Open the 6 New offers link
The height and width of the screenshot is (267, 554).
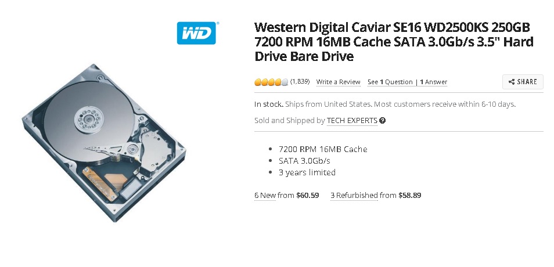pyautogui.click(x=265, y=195)
